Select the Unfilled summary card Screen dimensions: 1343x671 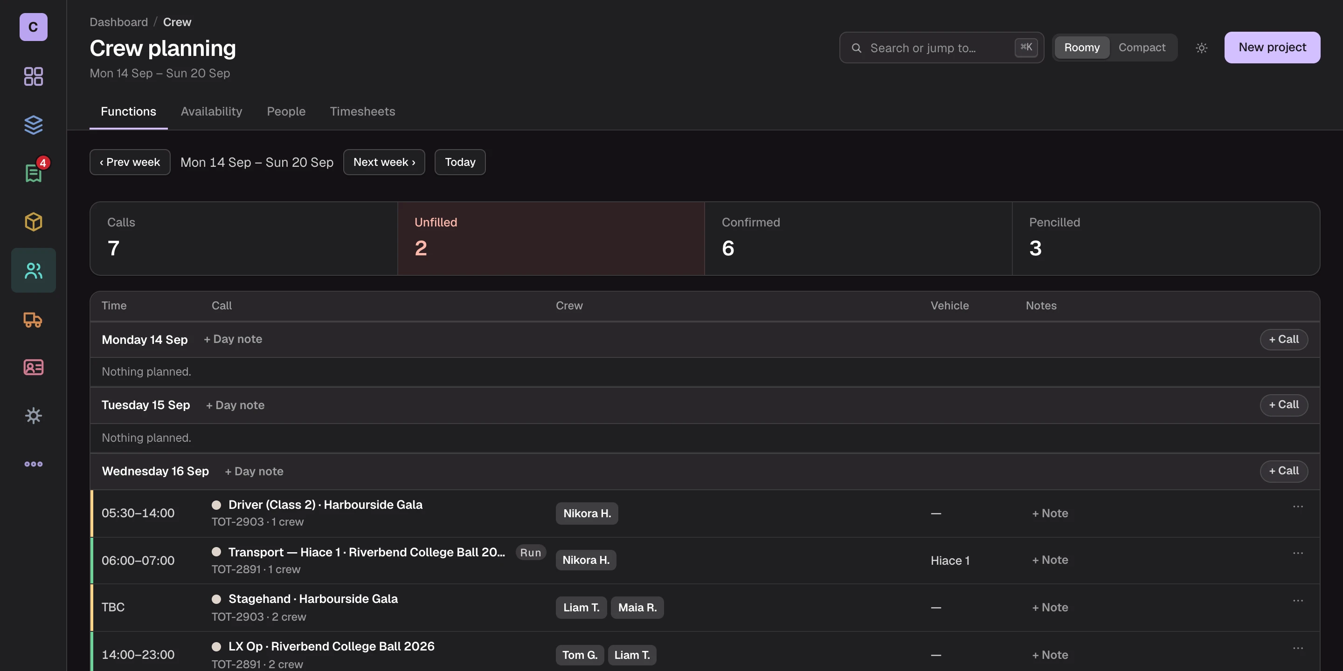coord(551,239)
